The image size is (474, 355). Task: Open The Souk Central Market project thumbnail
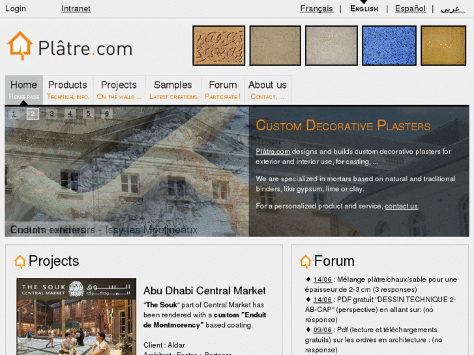(x=76, y=317)
